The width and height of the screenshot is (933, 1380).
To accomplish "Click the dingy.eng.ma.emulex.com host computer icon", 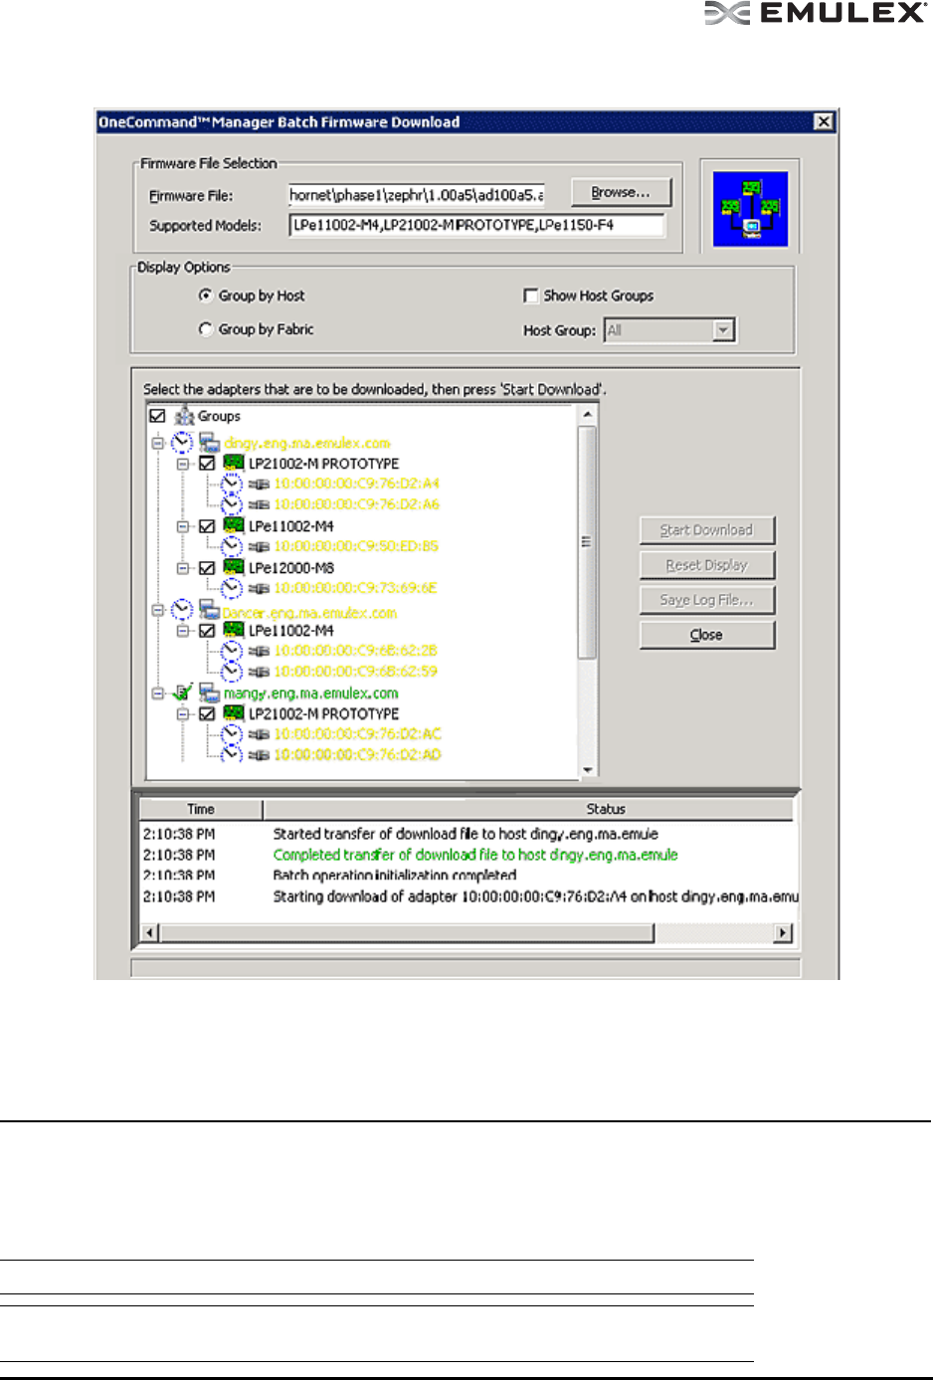I will [x=209, y=442].
